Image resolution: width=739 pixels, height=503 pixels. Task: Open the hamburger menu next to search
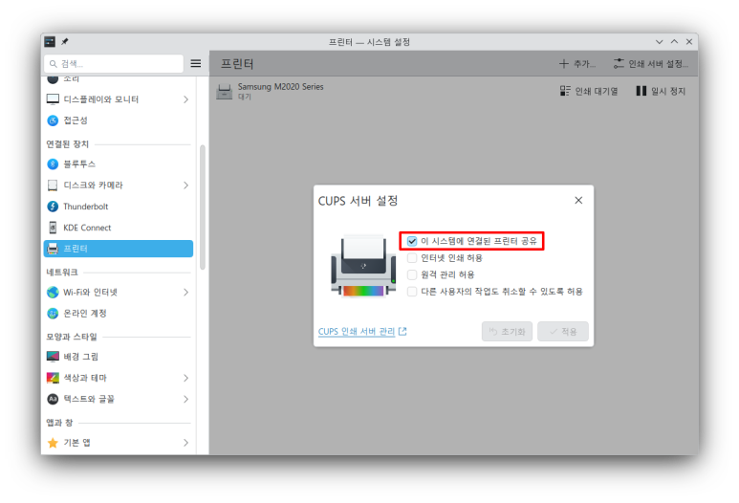coord(196,64)
